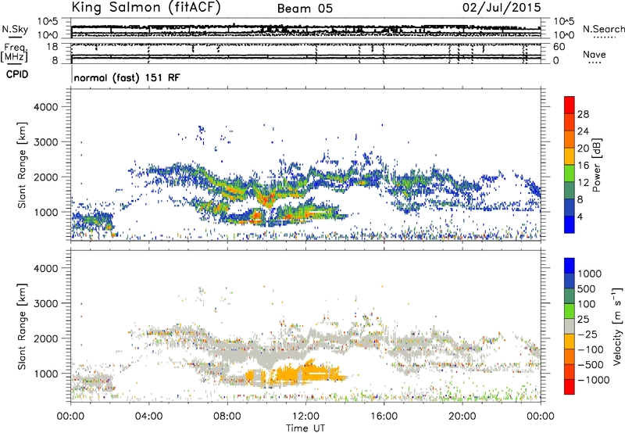Click the '-1000' velocity colorbar label

tap(593, 380)
